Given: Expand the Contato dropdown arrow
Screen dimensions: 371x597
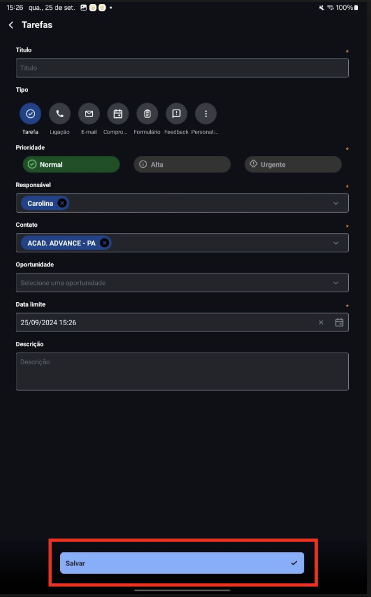Looking at the screenshot, I should coord(336,243).
